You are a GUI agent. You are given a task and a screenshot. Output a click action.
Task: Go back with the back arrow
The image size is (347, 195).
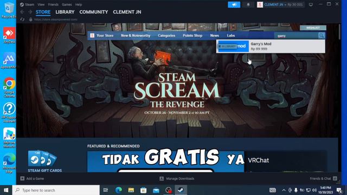coord(22,12)
